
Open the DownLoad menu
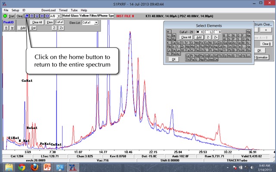(48, 9)
